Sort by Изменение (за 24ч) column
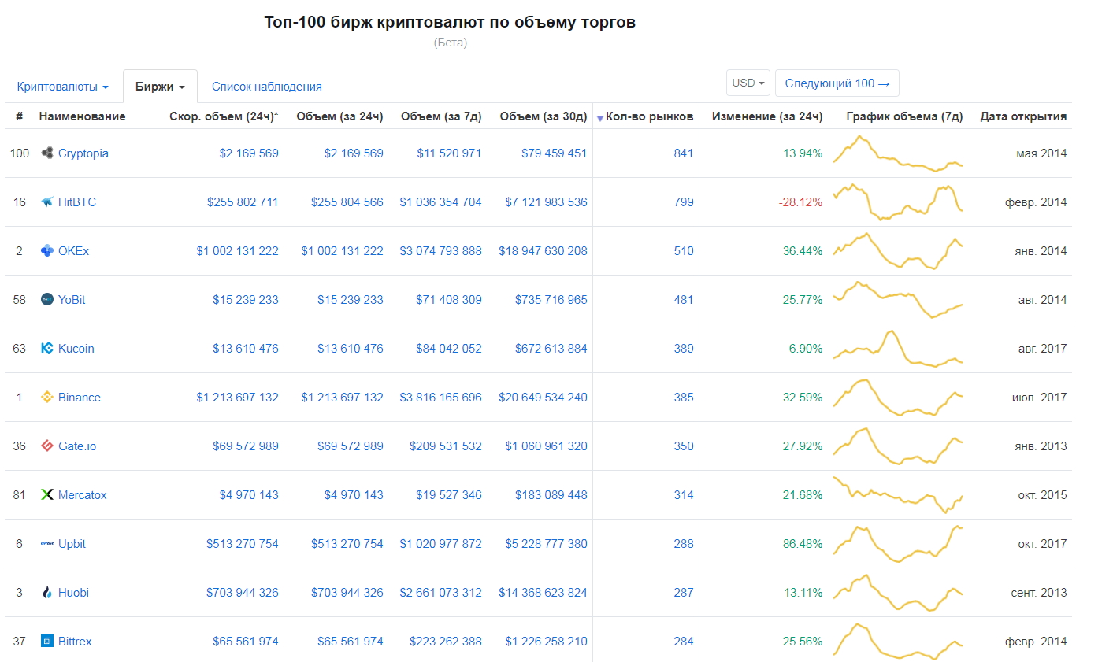 coord(767,116)
